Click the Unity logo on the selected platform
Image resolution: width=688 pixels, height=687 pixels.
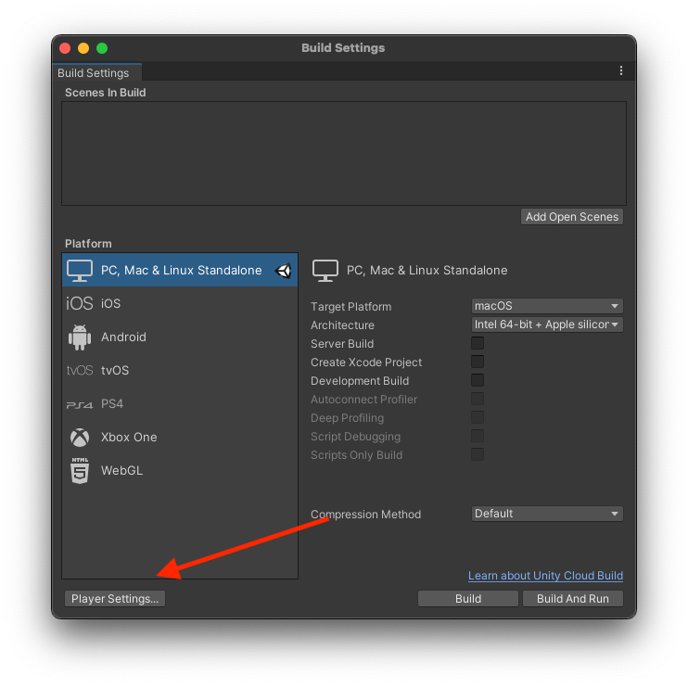coord(284,271)
